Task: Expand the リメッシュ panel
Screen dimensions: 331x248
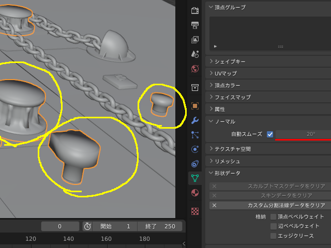Action: pyautogui.click(x=268, y=161)
